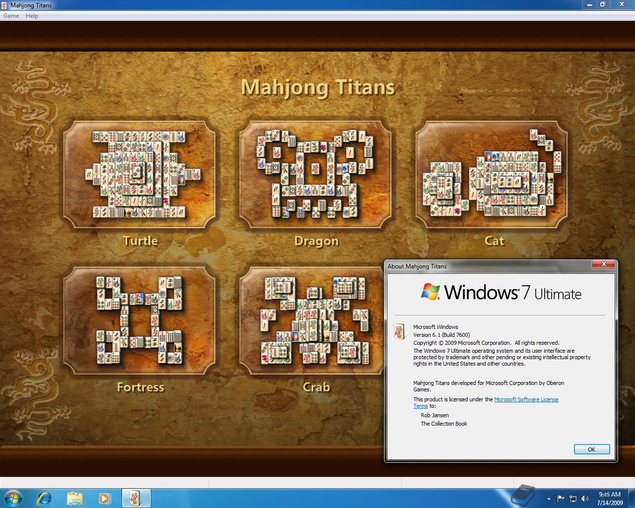
Task: Click the Mahjong Titans title bar icon
Action: coord(5,5)
